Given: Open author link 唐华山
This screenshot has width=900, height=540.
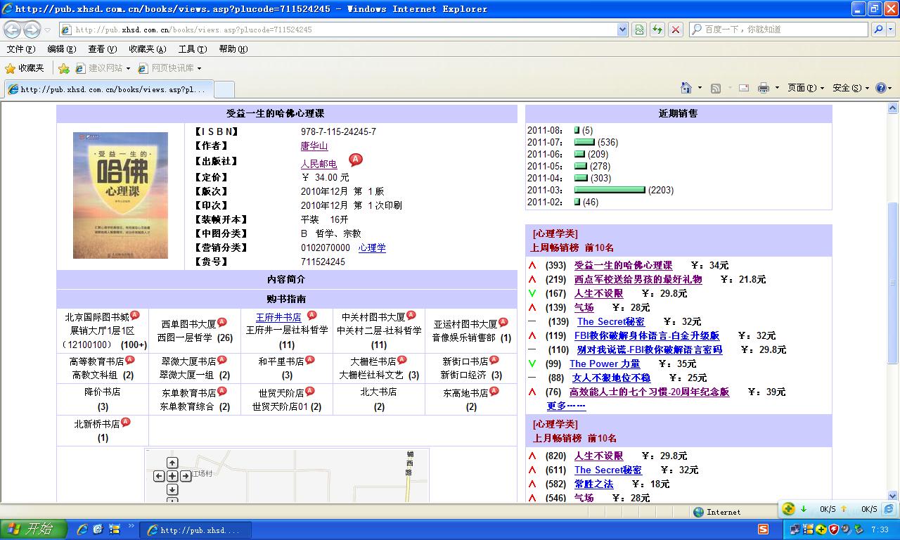Looking at the screenshot, I should click(314, 146).
